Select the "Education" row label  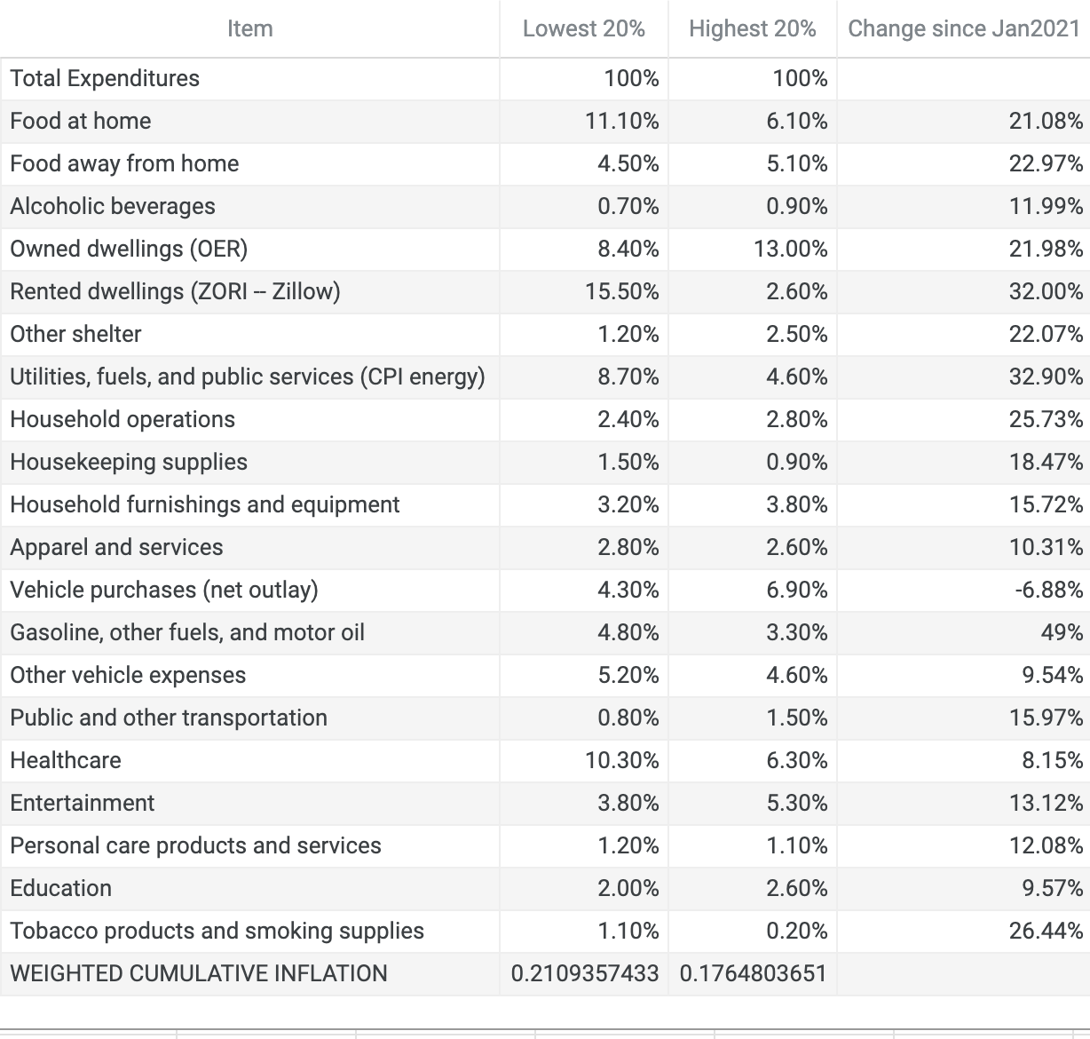[x=61, y=889]
